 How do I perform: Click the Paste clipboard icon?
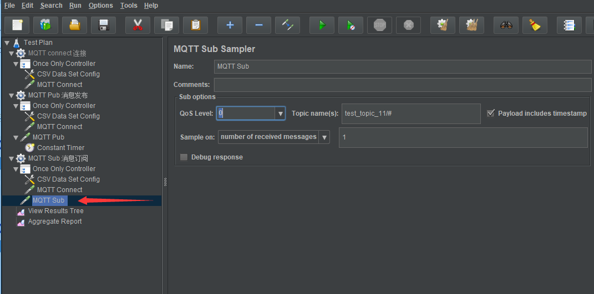[x=195, y=25]
